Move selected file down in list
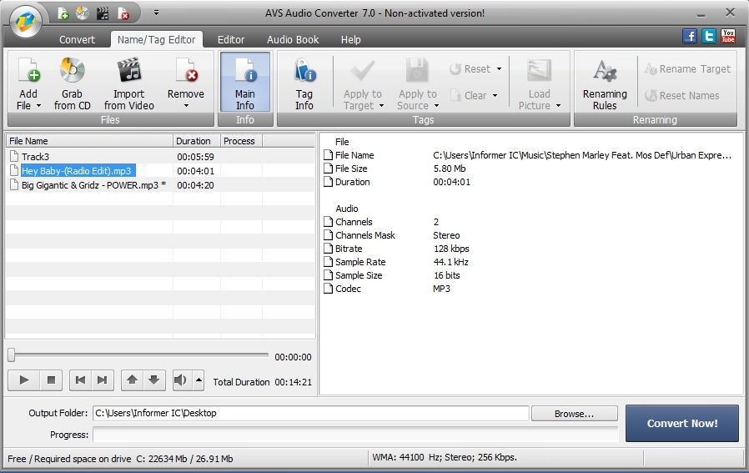Viewport: 749px width, 473px height. click(x=154, y=380)
